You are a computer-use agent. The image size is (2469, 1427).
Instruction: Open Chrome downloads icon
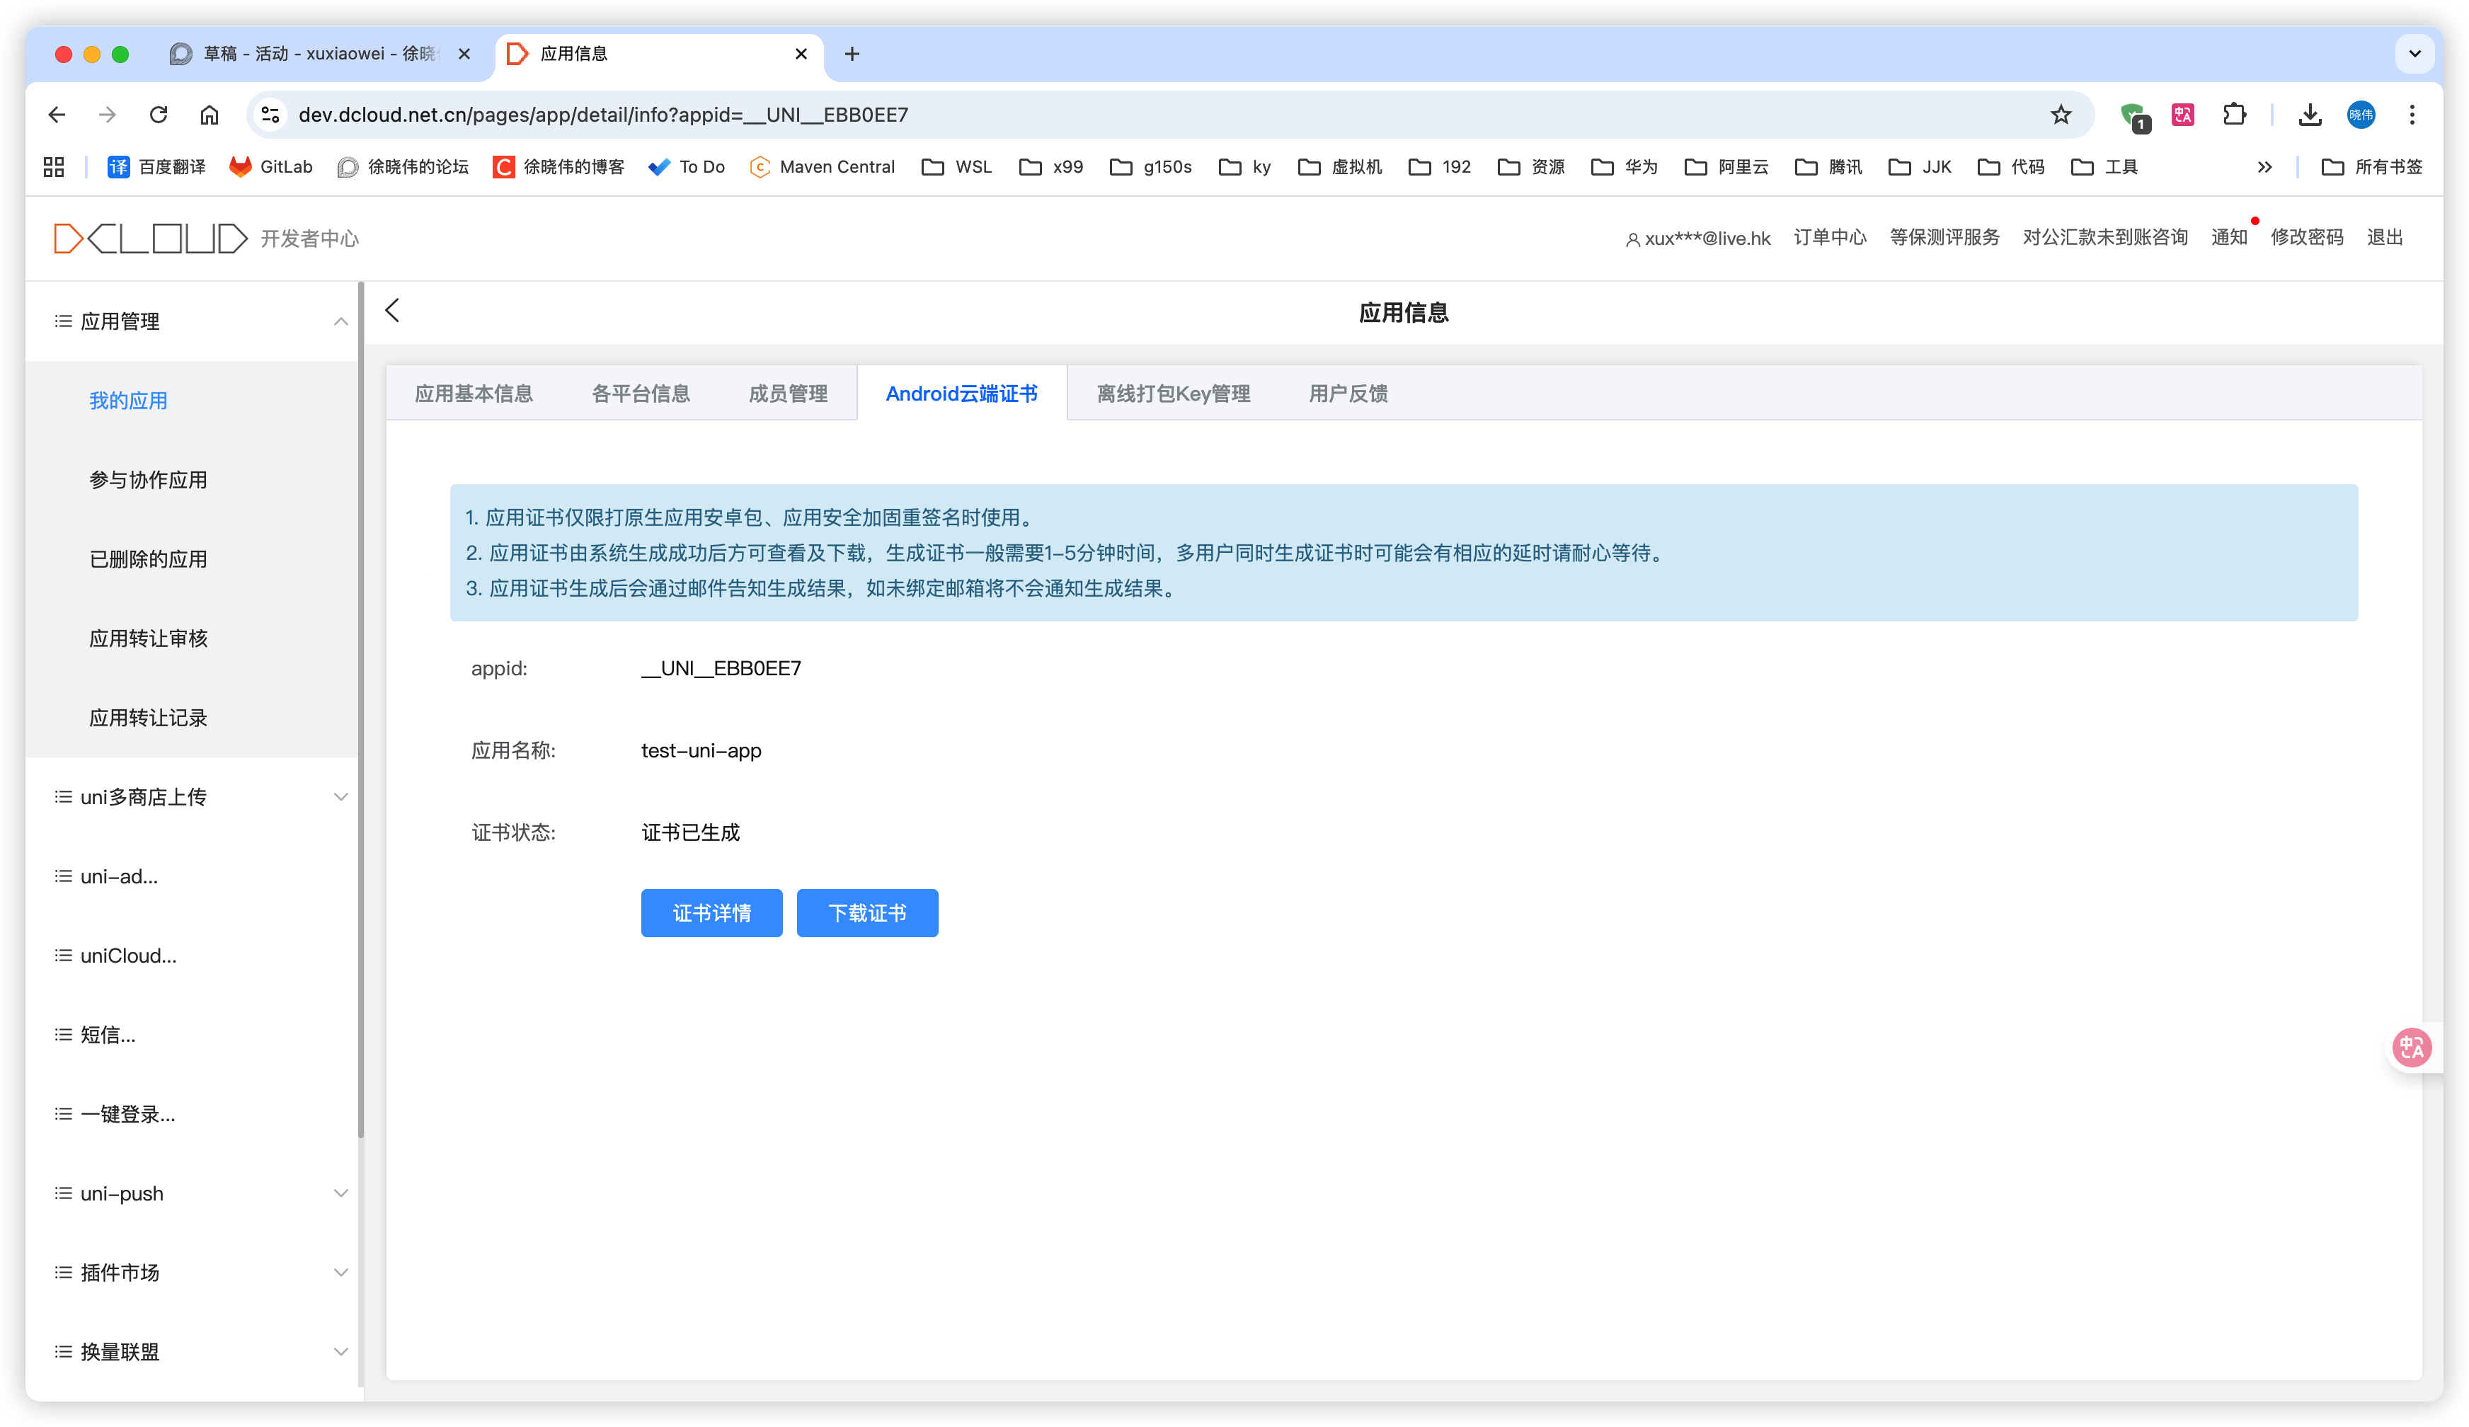coord(2309,115)
